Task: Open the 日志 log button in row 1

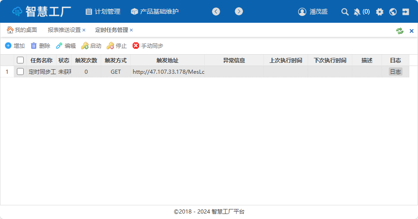Action: tap(395, 71)
